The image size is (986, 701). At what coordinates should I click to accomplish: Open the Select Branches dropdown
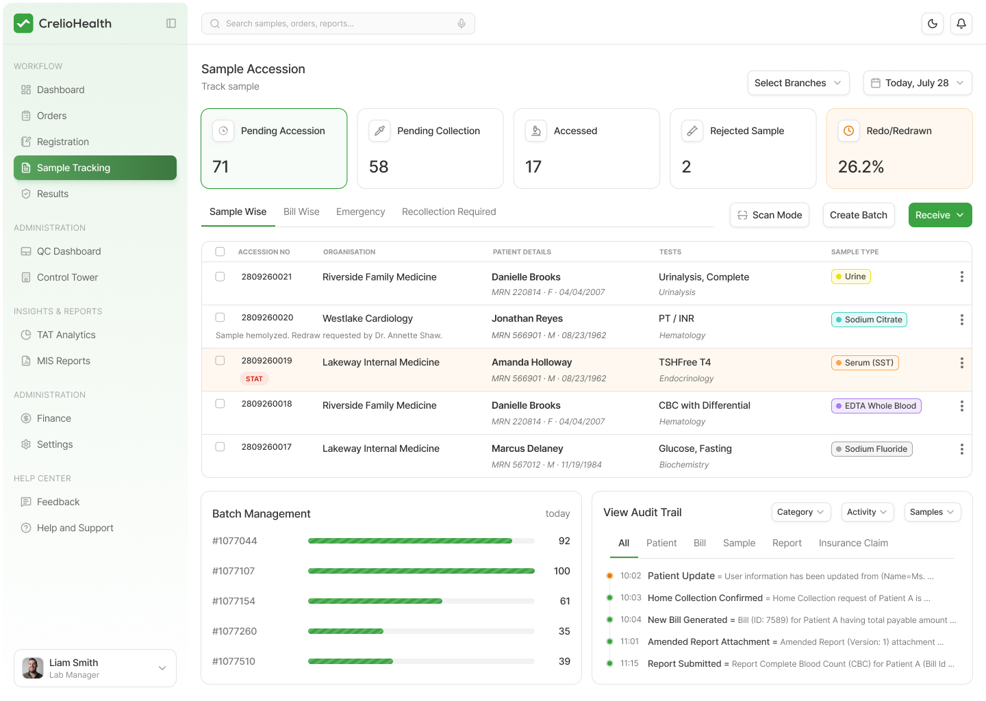(x=798, y=83)
